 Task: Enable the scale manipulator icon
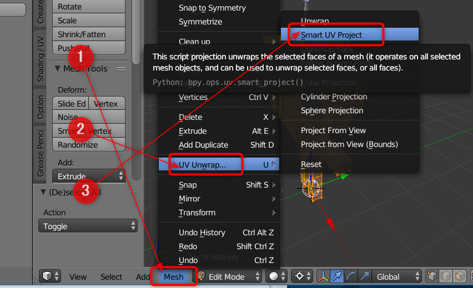point(364,276)
